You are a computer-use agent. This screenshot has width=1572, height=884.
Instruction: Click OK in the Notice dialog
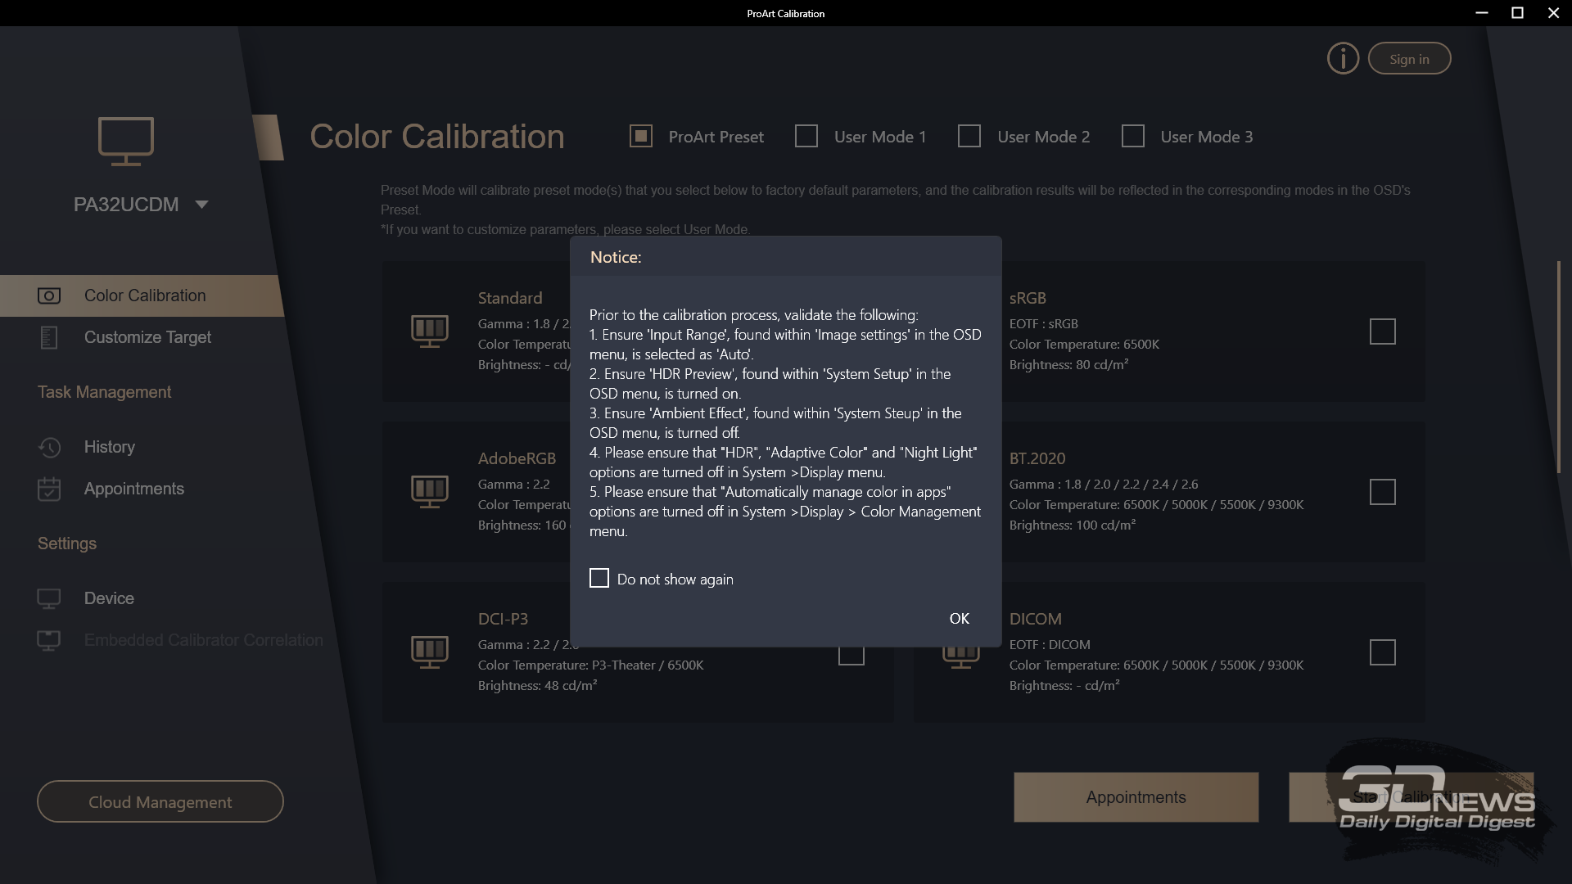click(960, 619)
